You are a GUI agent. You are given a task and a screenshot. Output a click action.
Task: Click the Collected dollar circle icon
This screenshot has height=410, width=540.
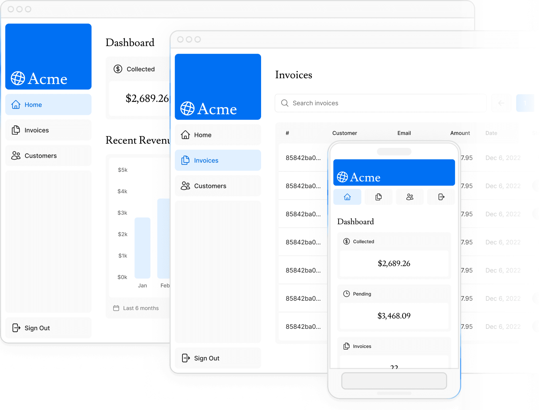click(117, 69)
